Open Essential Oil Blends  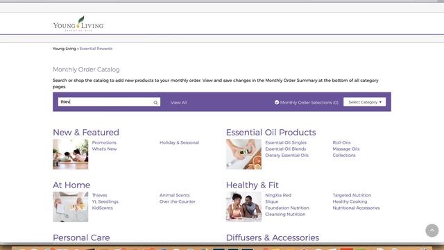(x=285, y=149)
